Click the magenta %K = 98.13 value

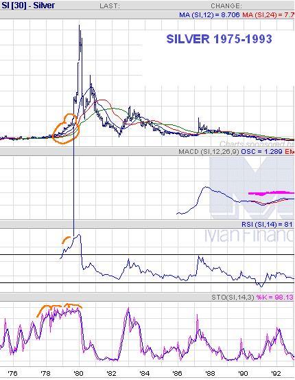point(274,297)
